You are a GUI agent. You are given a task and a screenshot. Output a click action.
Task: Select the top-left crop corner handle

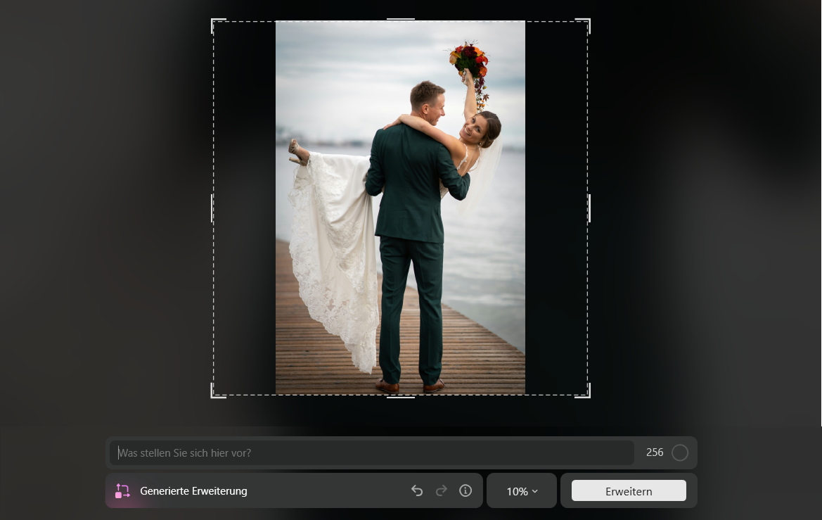click(x=218, y=26)
